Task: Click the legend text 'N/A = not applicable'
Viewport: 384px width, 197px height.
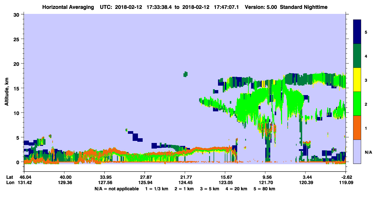Action: (x=116, y=189)
